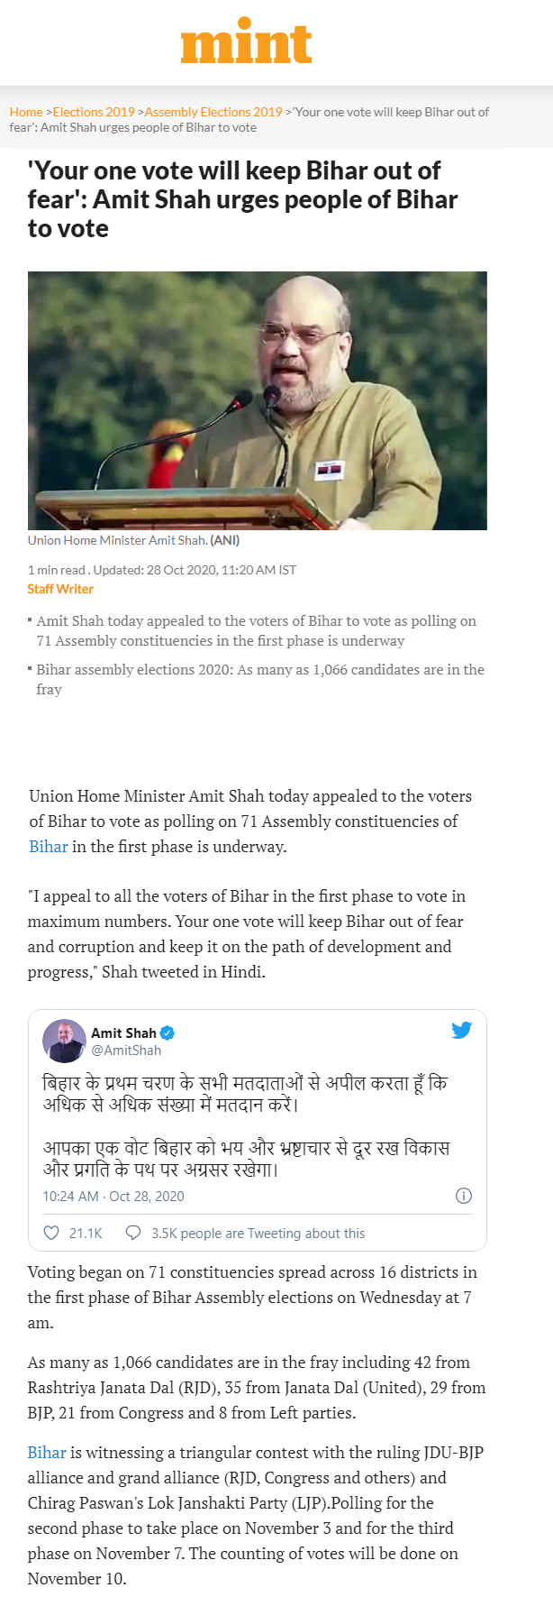Viewport: 553px width, 1606px height.
Task: Click the blue verified badge
Action: tap(168, 1033)
